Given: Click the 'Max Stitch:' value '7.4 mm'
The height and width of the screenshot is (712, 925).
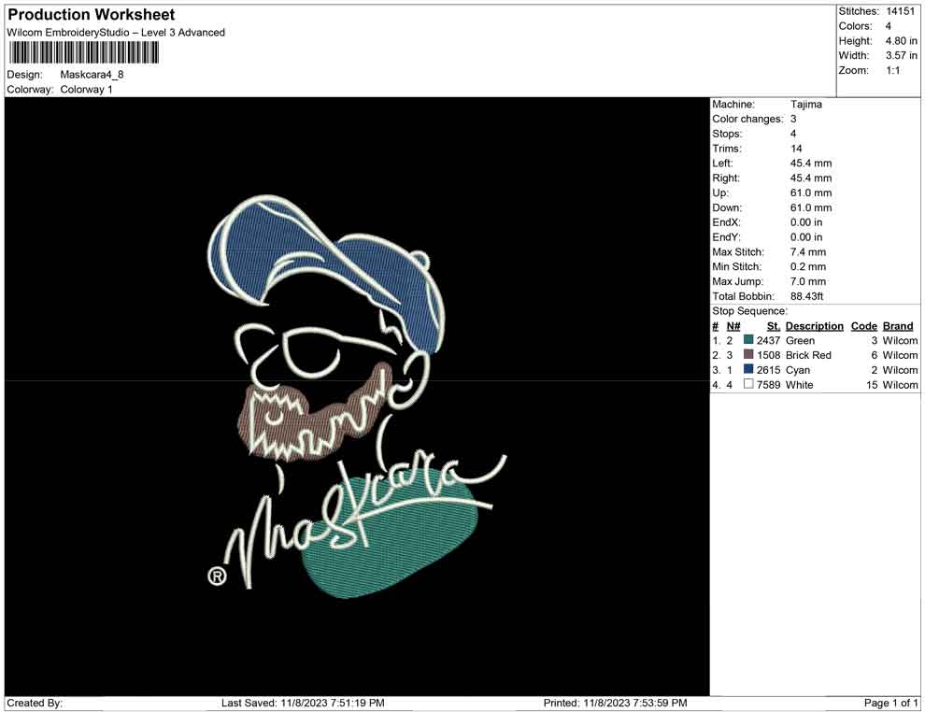Looking at the screenshot, I should coord(808,252).
